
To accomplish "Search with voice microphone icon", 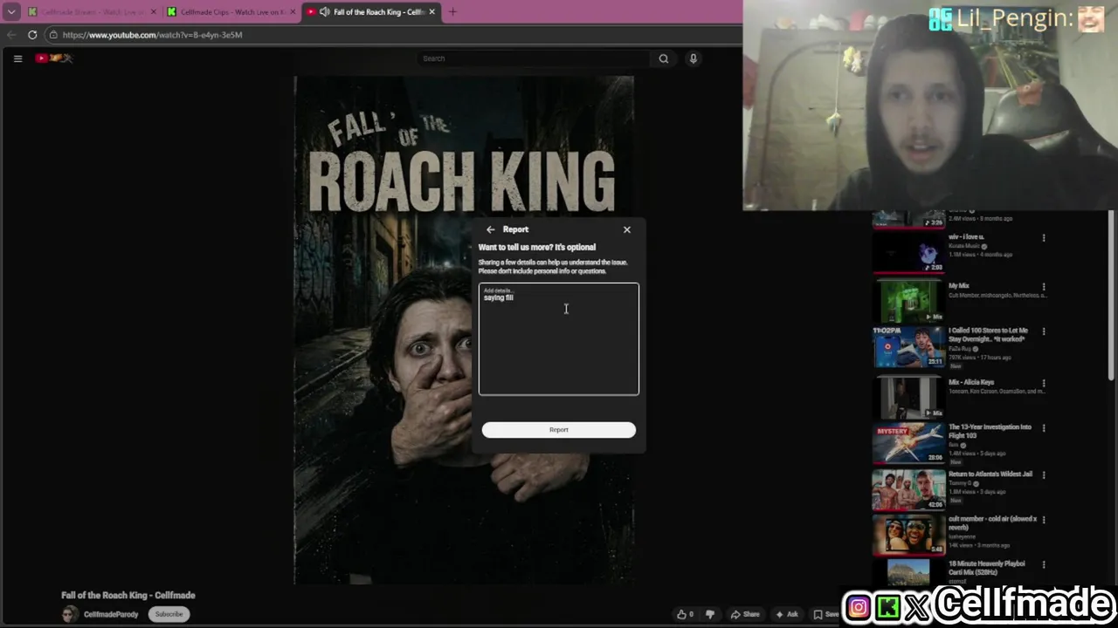I will click(694, 58).
